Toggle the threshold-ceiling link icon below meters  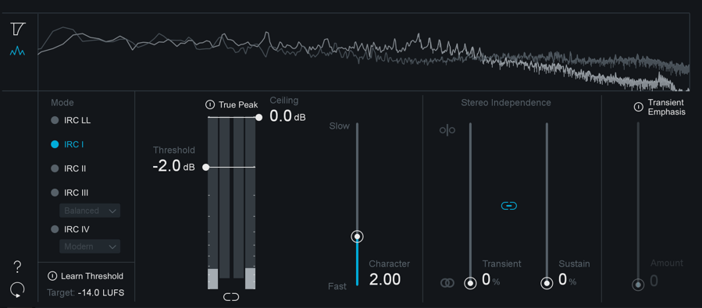pyautogui.click(x=231, y=297)
